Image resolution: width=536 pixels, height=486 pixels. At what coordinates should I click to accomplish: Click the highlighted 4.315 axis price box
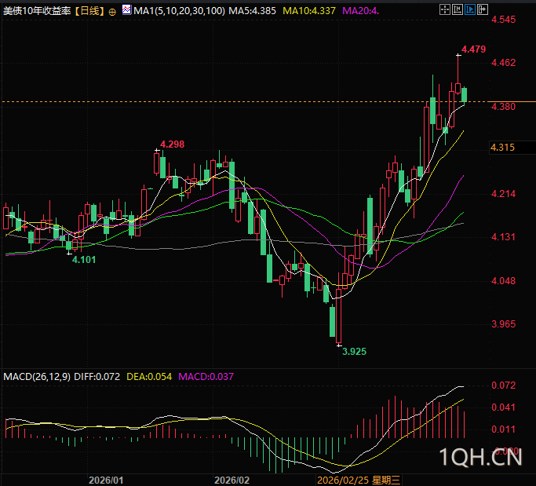click(x=512, y=148)
